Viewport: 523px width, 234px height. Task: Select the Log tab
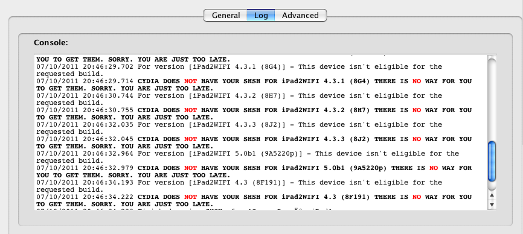261,15
